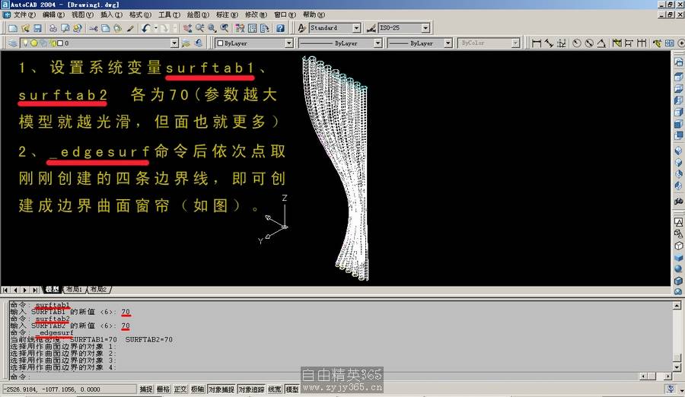Viewport: 685px width, 397px height.
Task: Toggle 正交 (Ortho) mode in status bar
Action: (x=180, y=389)
